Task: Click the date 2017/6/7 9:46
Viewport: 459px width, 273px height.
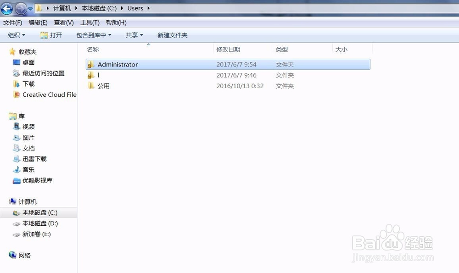Action: click(236, 75)
